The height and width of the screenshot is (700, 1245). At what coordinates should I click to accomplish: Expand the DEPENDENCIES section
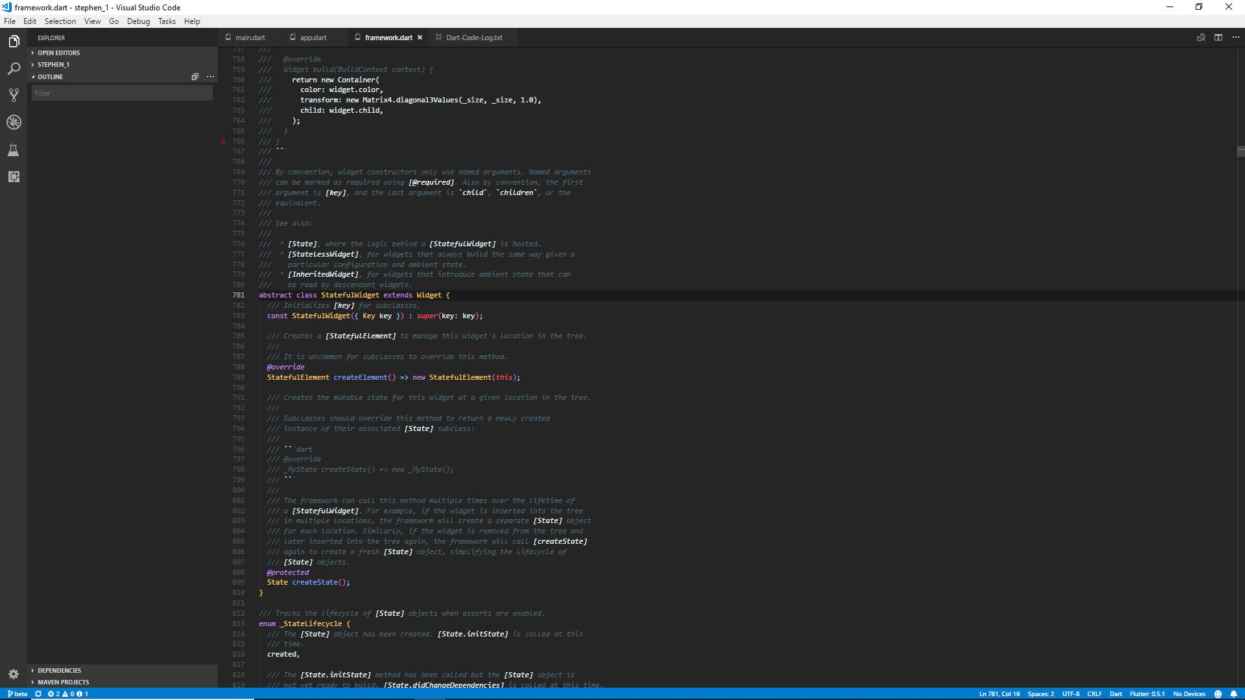pyautogui.click(x=58, y=670)
